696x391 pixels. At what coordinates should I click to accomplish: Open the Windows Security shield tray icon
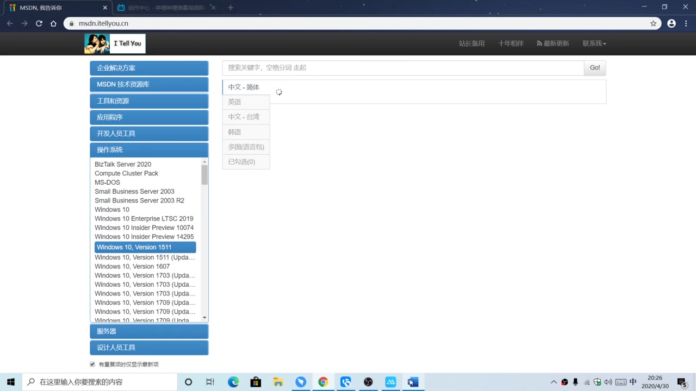[597, 382]
